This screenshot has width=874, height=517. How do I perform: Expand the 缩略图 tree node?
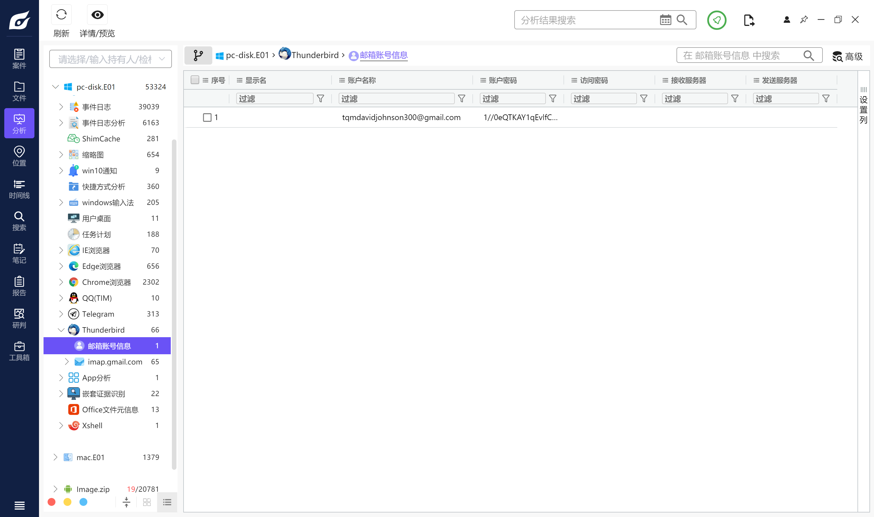pos(61,154)
